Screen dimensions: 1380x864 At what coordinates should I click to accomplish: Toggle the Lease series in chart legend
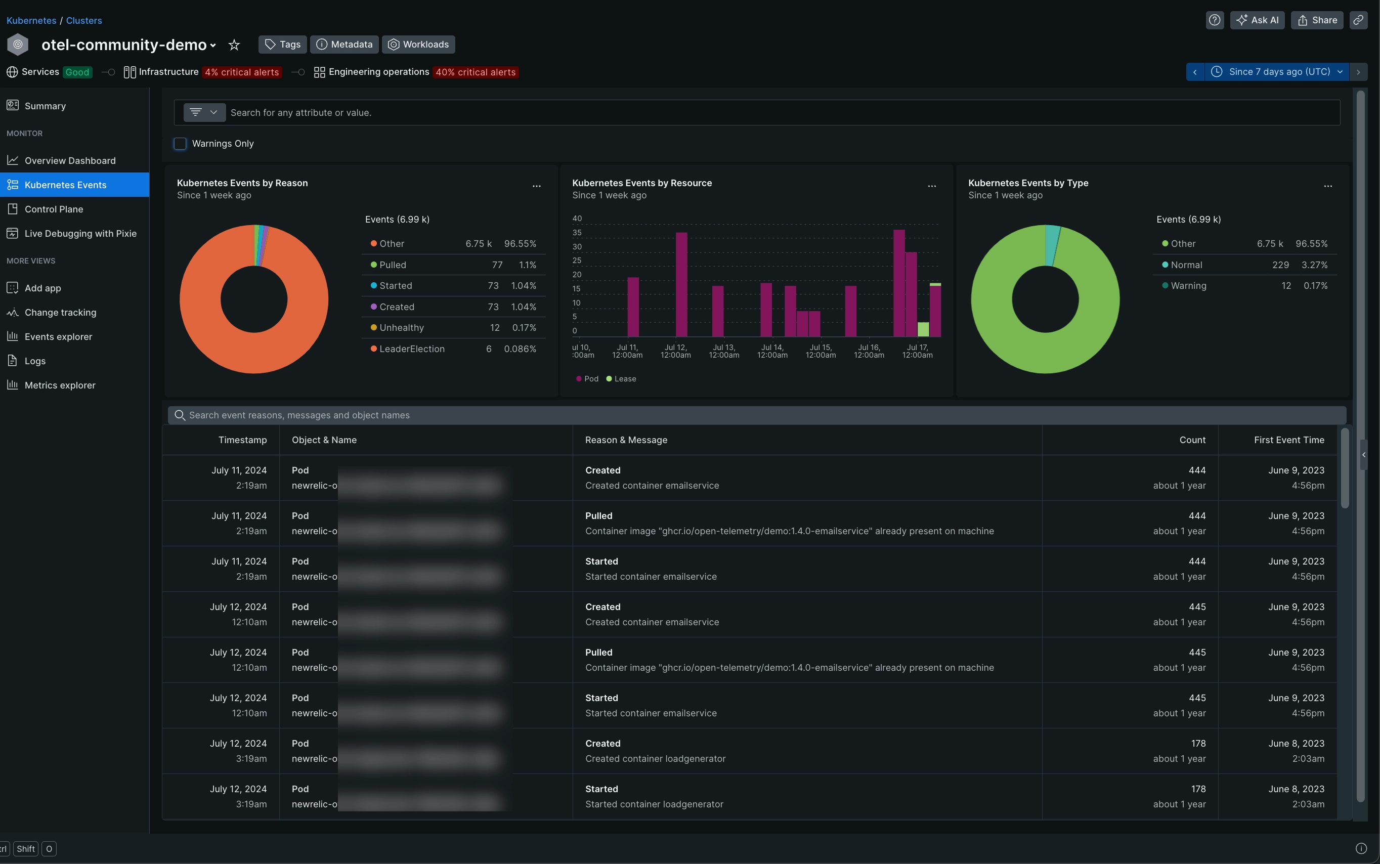[x=621, y=379]
